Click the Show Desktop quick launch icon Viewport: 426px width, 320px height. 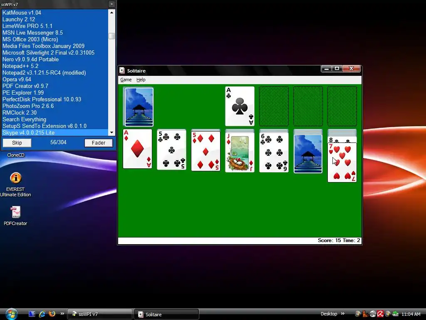pyautogui.click(x=32, y=314)
